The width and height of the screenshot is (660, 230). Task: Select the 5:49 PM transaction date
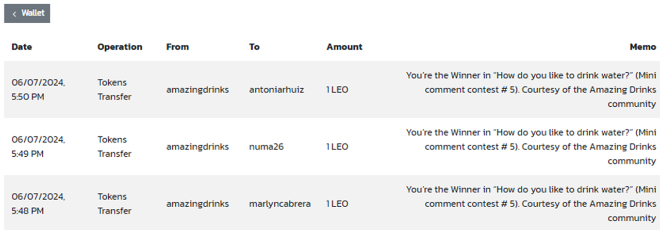coord(38,147)
